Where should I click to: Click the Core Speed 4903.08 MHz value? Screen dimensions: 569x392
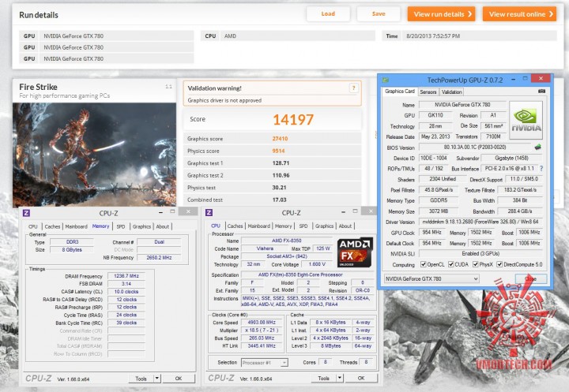(x=262, y=323)
